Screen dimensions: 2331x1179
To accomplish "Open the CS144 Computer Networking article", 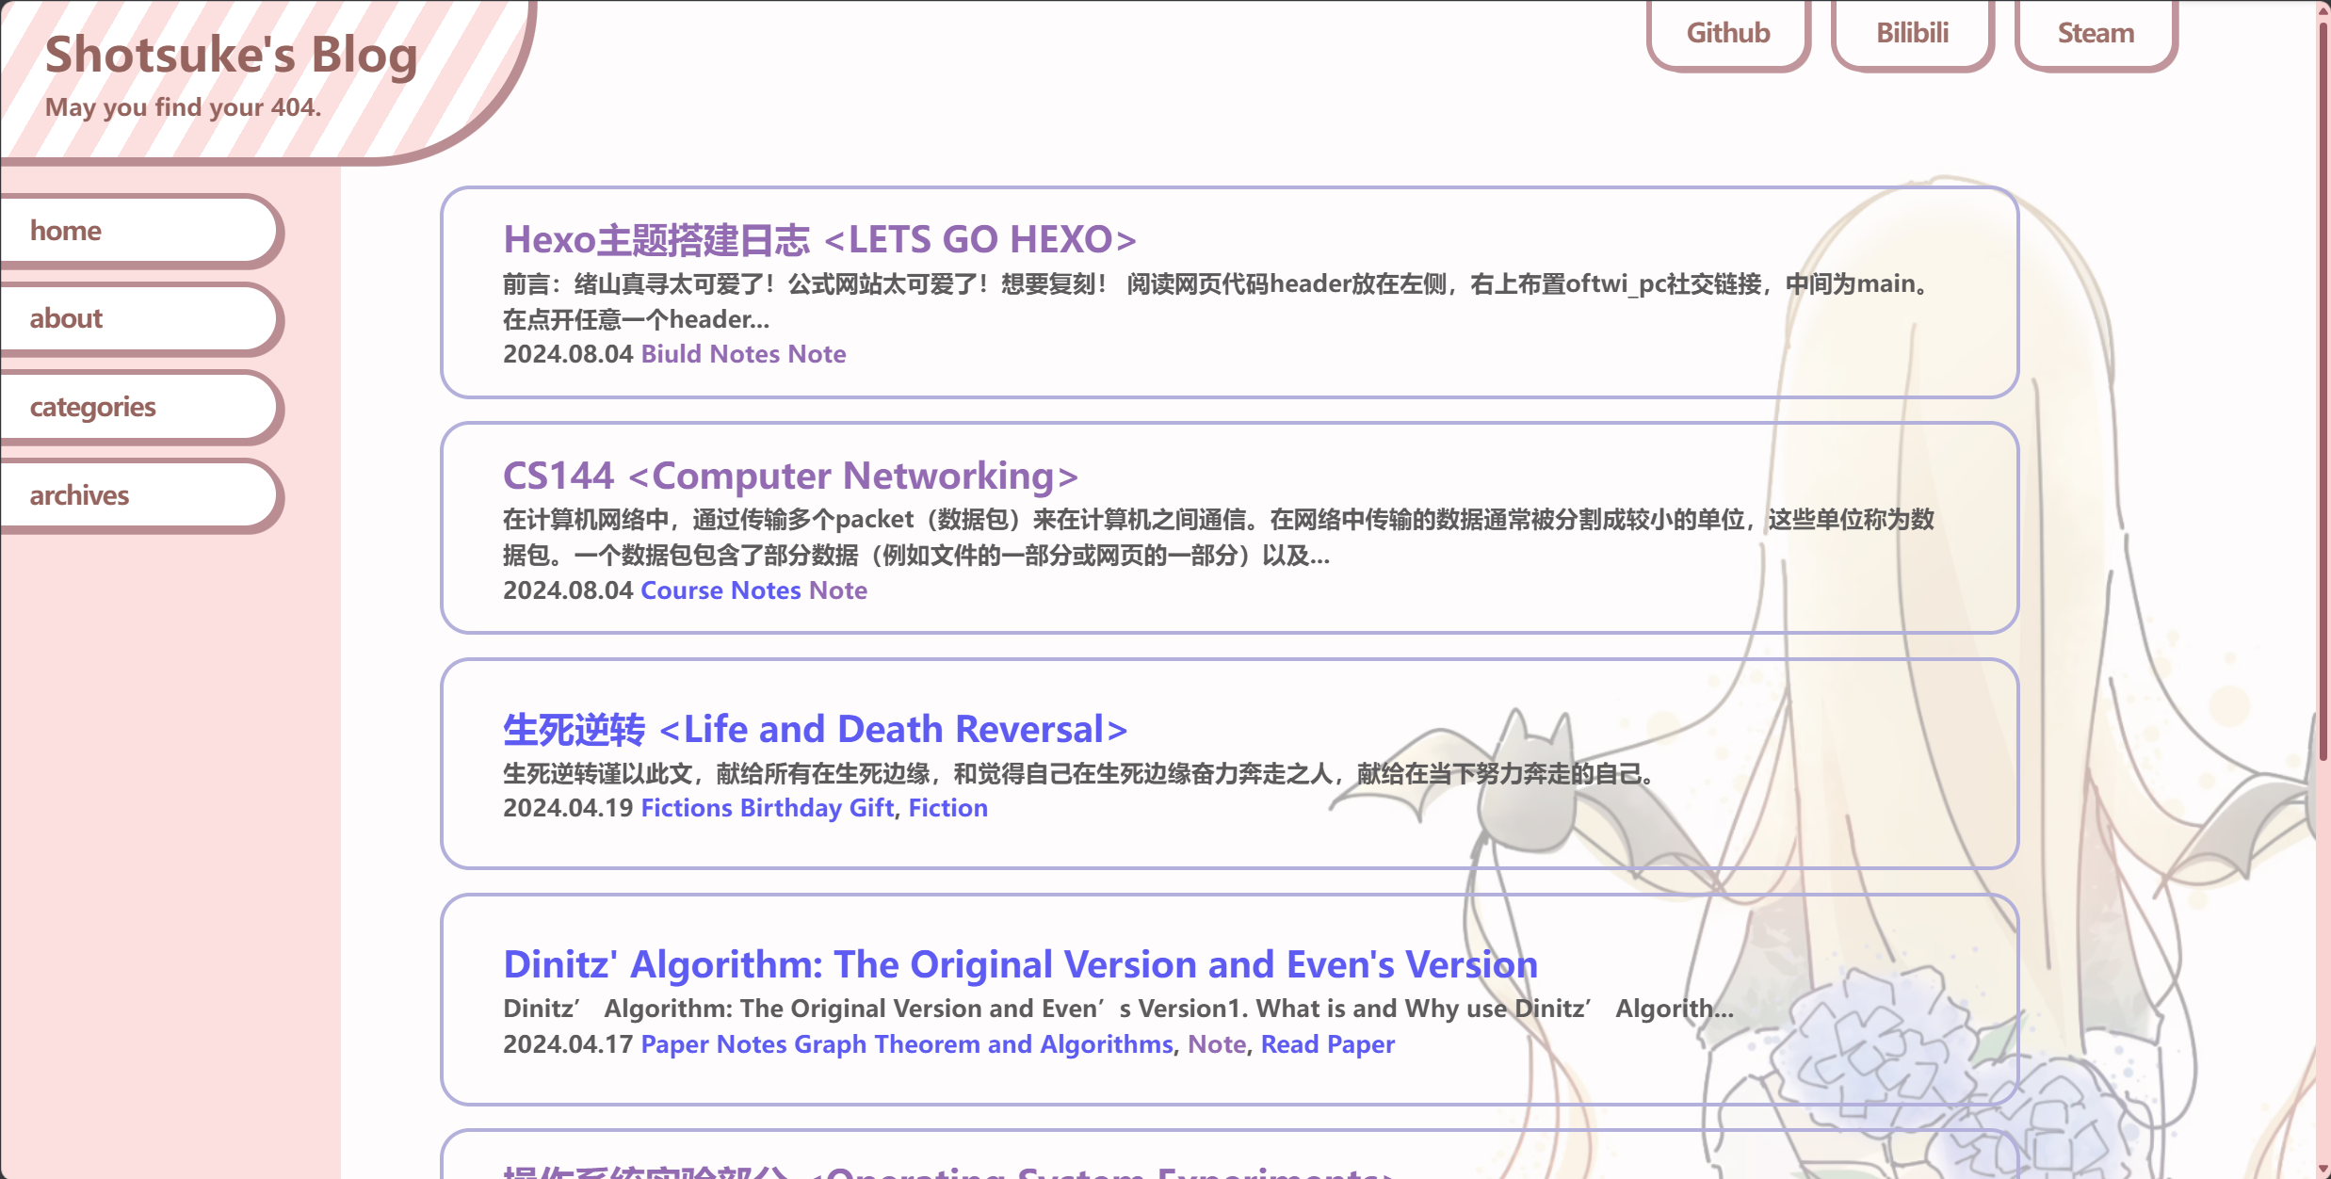I will coord(789,476).
